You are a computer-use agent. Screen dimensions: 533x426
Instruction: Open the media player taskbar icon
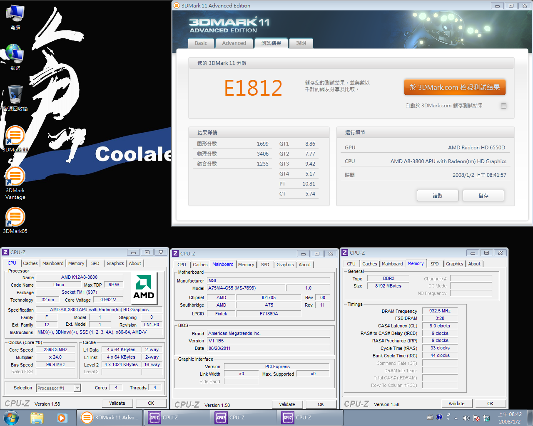pos(62,418)
